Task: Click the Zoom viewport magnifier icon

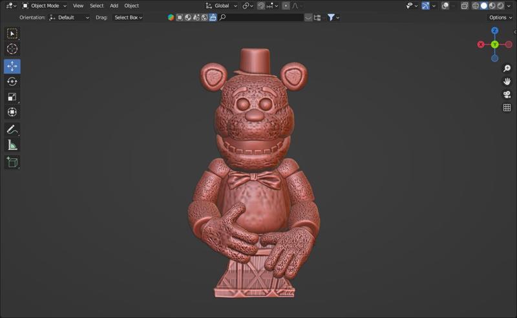Action: coord(507,69)
